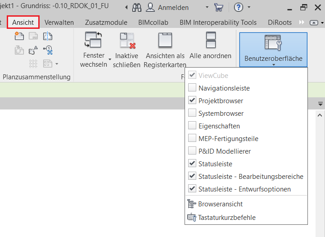Expand ribbon minimize options arrow
Screen dimensions: 325x237
[x=322, y=23]
